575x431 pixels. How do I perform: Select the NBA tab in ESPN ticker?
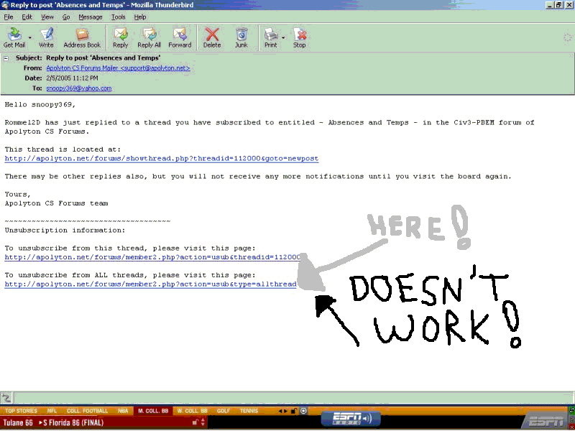pyautogui.click(x=124, y=411)
